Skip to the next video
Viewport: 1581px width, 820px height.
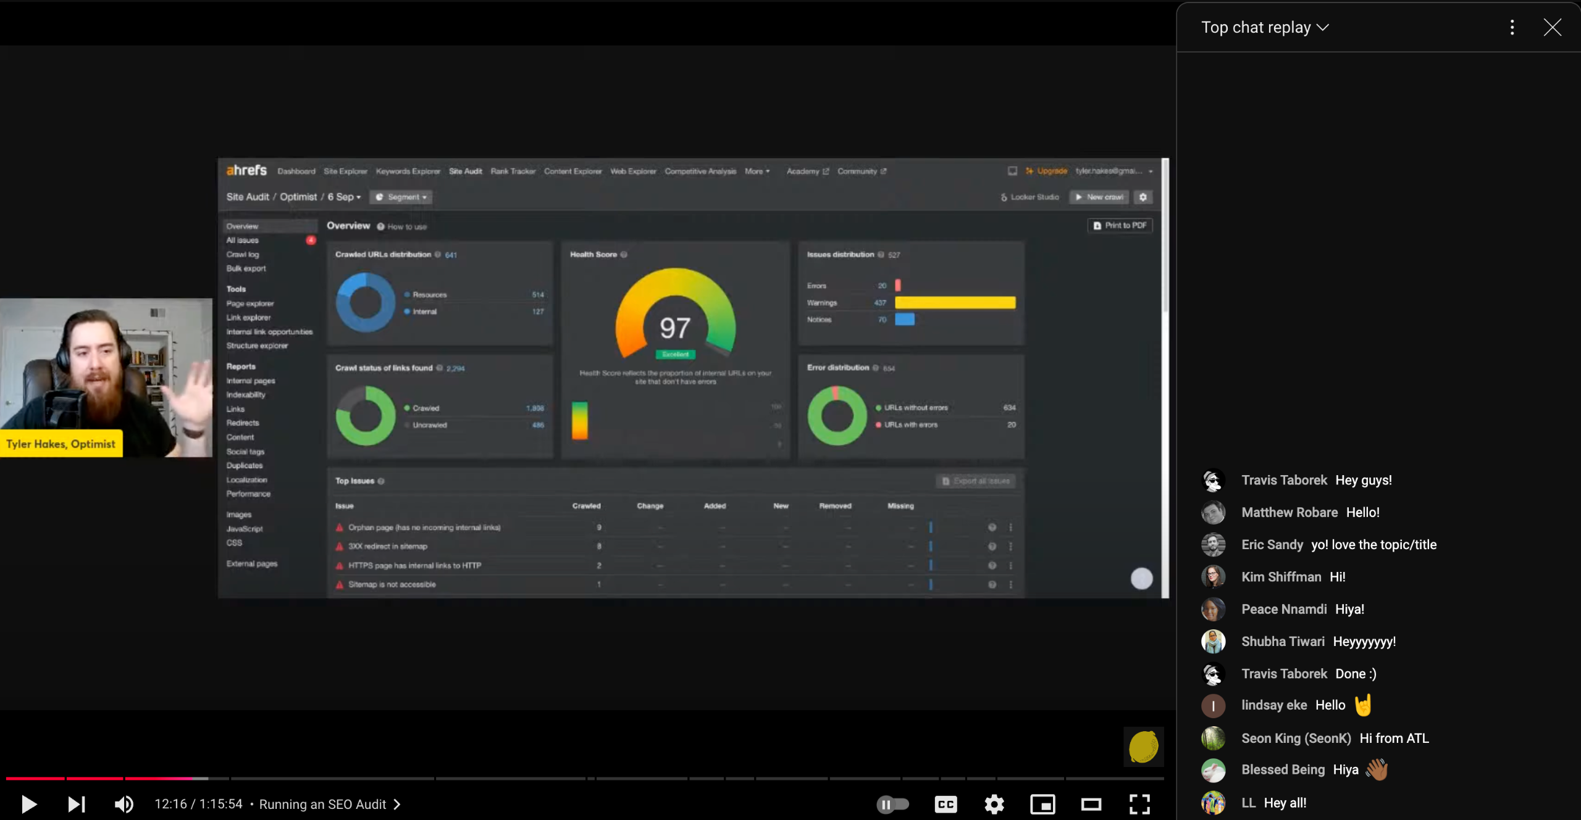[x=76, y=804]
